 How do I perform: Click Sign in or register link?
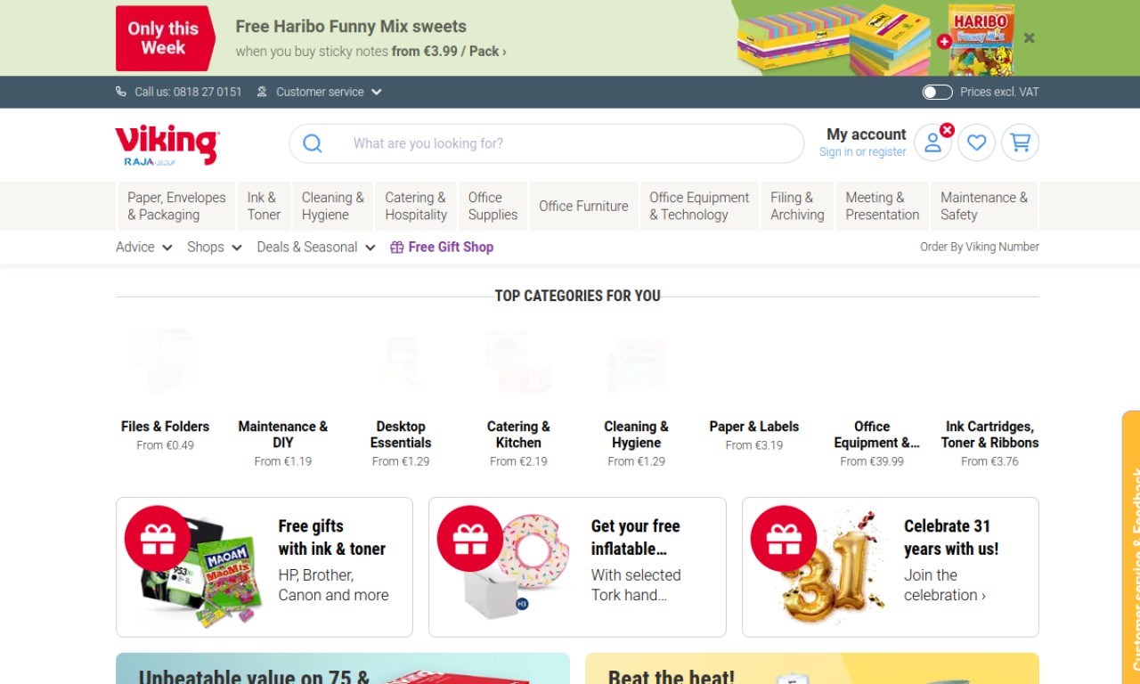(x=862, y=152)
